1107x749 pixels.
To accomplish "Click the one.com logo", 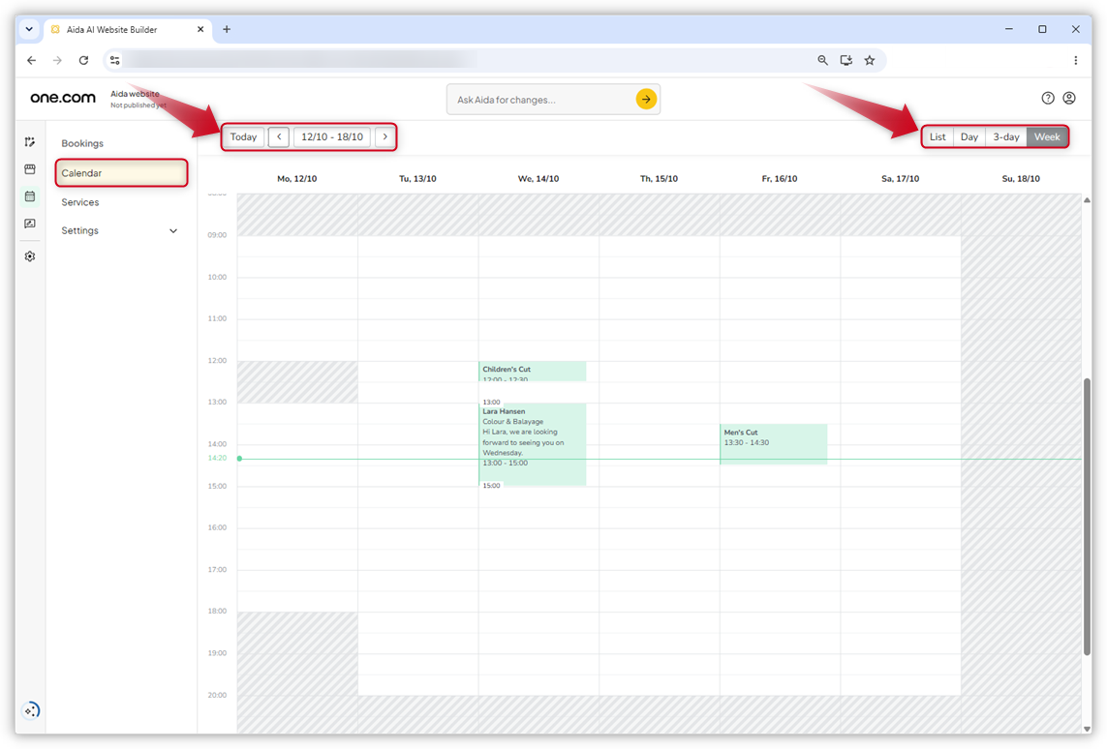I will pos(63,98).
